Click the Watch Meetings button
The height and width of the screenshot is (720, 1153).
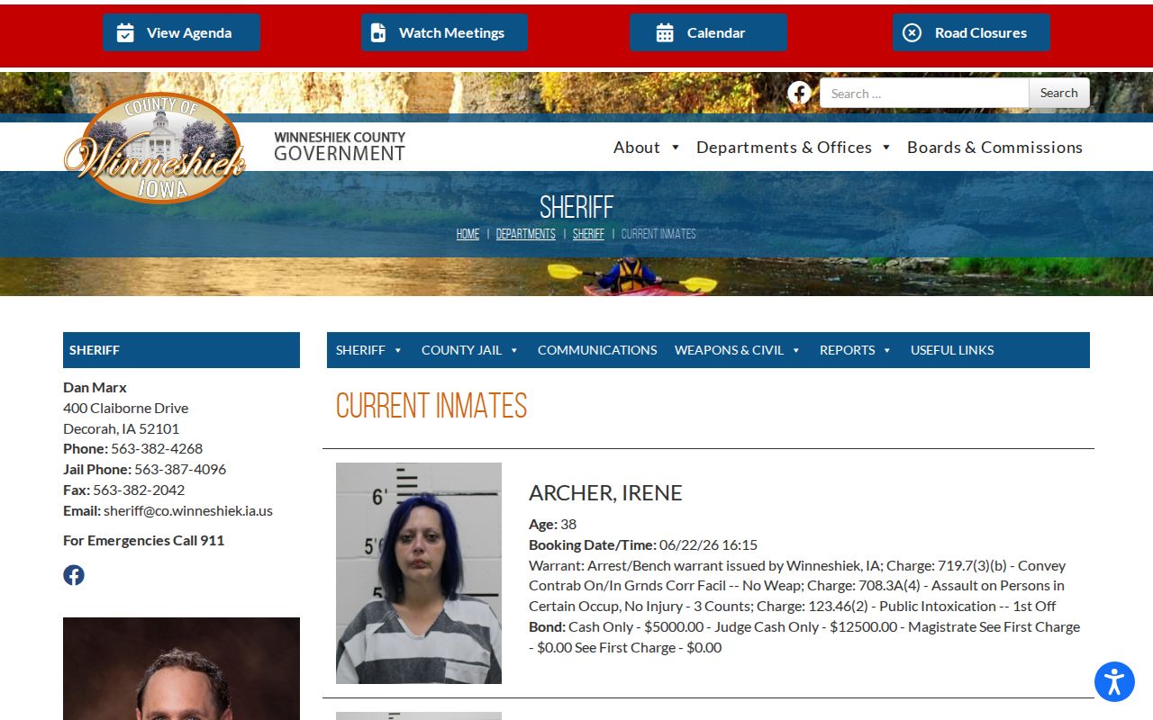click(x=444, y=32)
